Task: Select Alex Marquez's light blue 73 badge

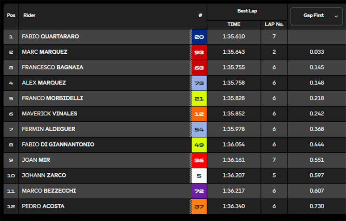Action: pyautogui.click(x=199, y=83)
